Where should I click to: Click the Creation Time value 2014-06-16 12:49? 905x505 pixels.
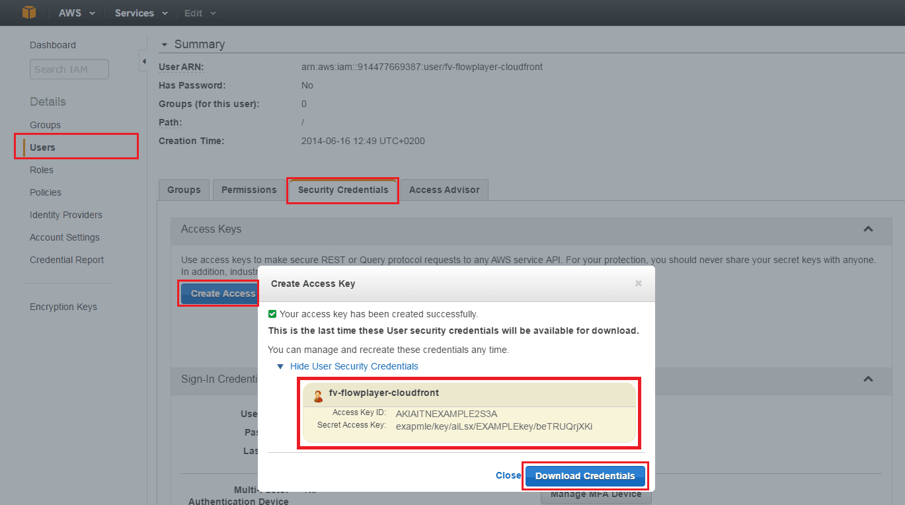pyautogui.click(x=363, y=141)
